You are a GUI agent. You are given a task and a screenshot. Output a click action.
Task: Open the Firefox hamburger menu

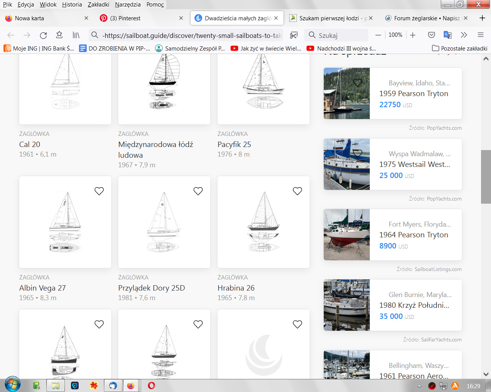point(480,35)
